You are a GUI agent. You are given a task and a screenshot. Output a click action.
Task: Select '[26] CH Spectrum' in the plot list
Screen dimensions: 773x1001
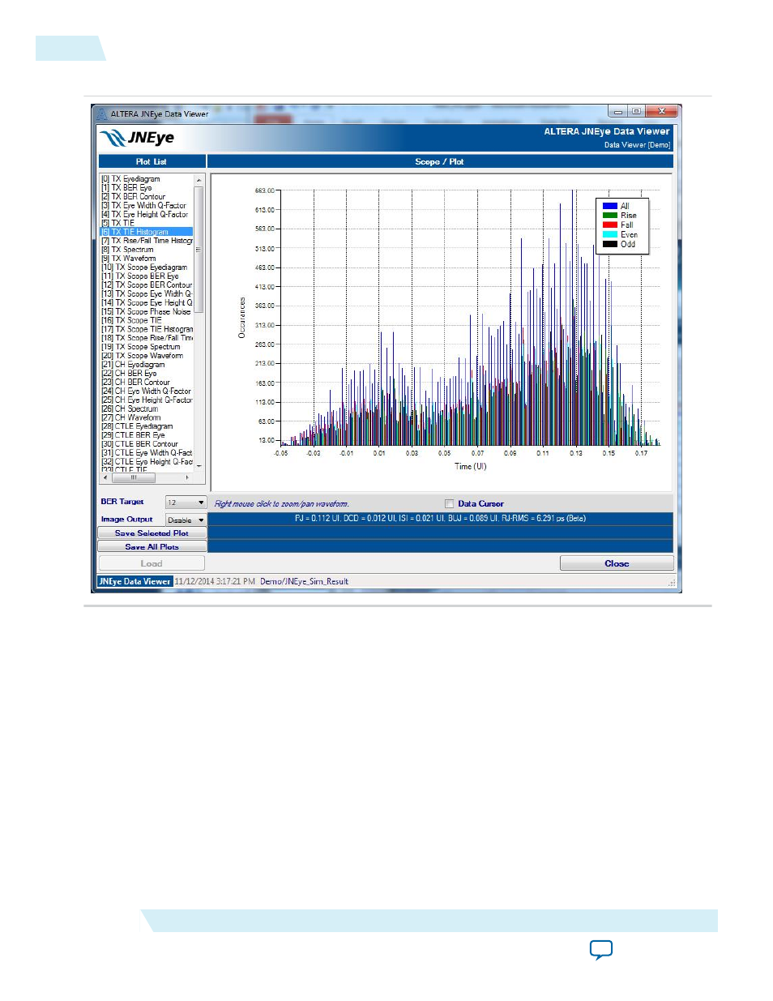pos(130,409)
